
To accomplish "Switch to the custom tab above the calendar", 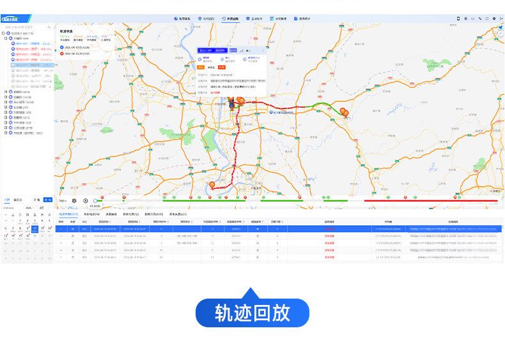I will [x=17, y=200].
